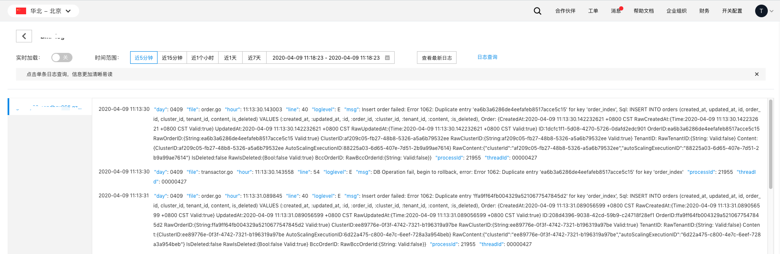
Task: Click the custom date range input field
Action: 326,58
